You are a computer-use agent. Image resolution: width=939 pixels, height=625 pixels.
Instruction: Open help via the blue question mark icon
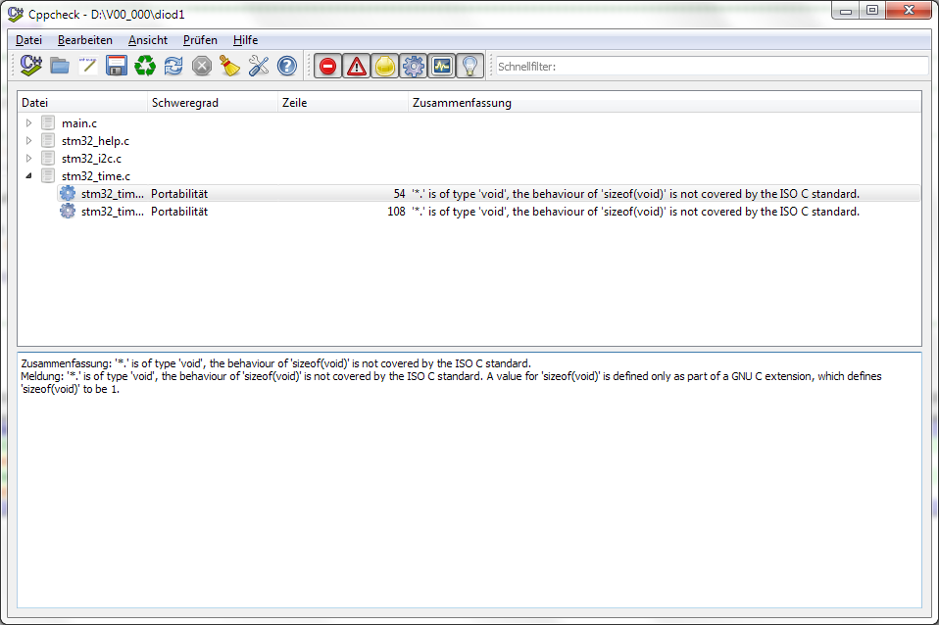pos(287,66)
